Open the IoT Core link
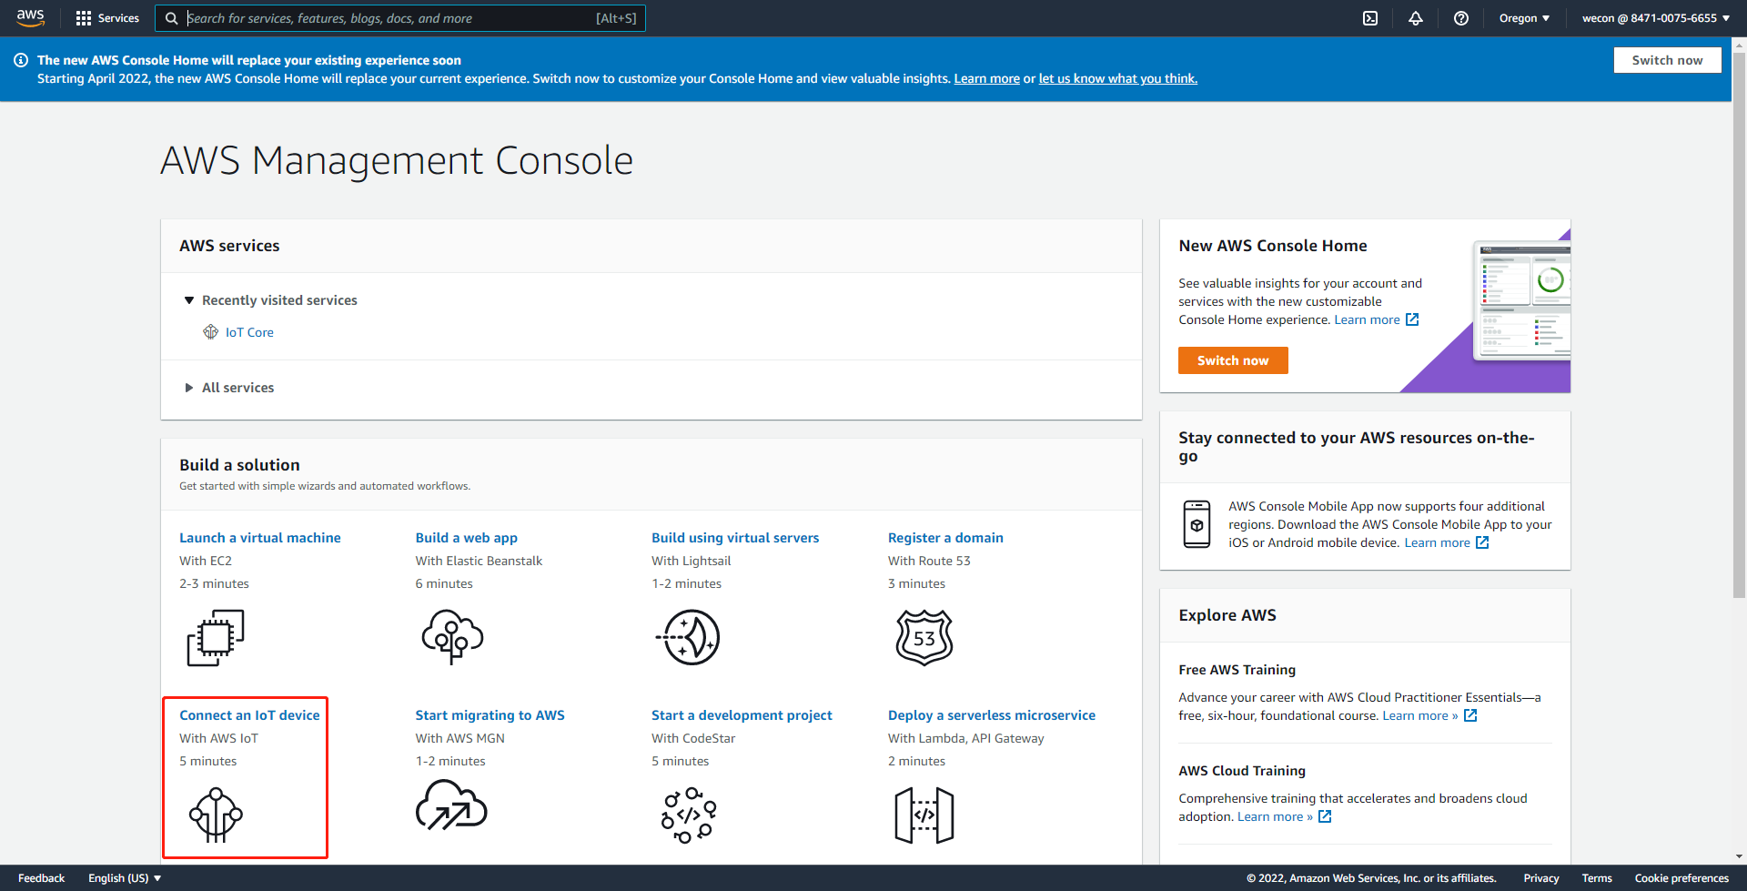The width and height of the screenshot is (1747, 891). point(249,332)
